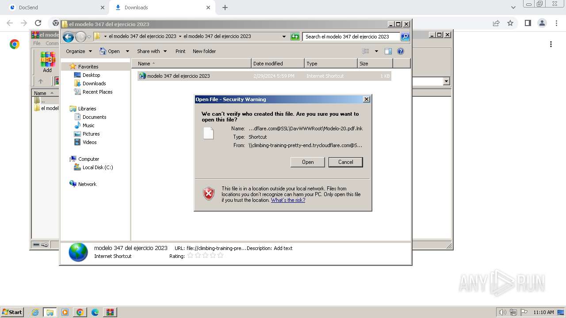Launch Internet Explorer from the taskbar
This screenshot has width=566, height=318.
[35, 312]
